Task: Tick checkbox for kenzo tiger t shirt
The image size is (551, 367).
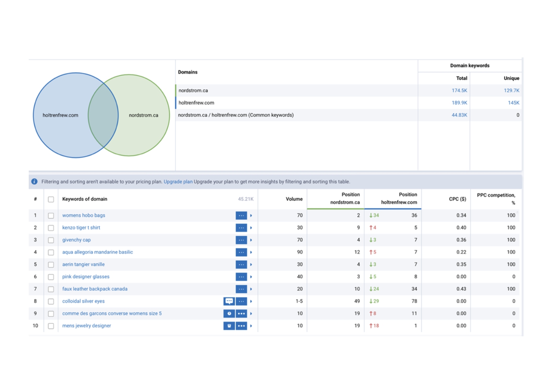Action: (x=51, y=228)
